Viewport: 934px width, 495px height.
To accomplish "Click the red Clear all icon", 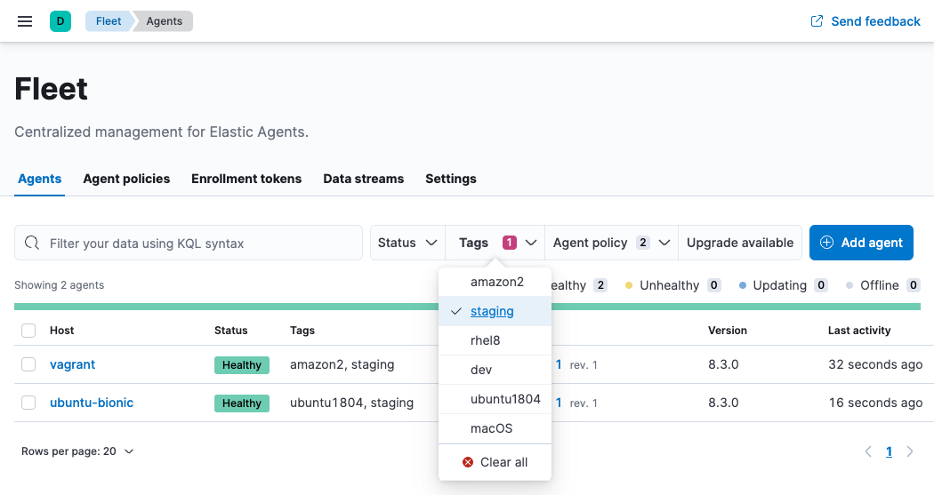I will pos(468,462).
